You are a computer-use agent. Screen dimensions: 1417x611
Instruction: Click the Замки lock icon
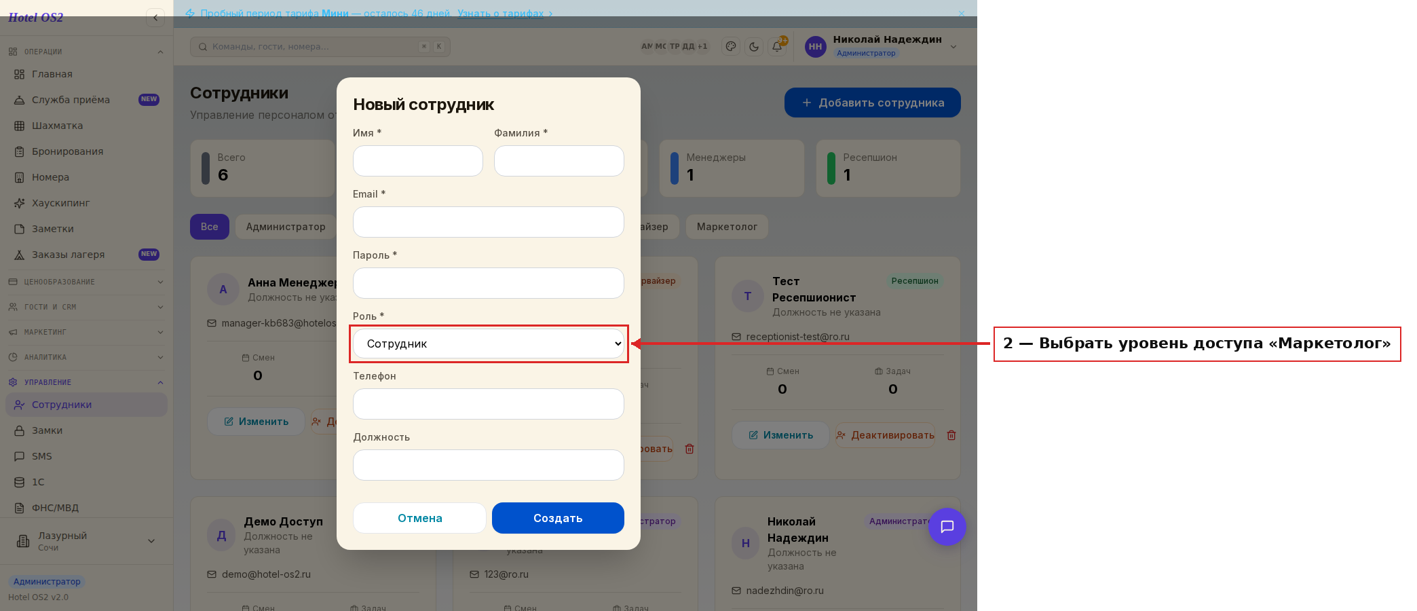click(x=20, y=430)
